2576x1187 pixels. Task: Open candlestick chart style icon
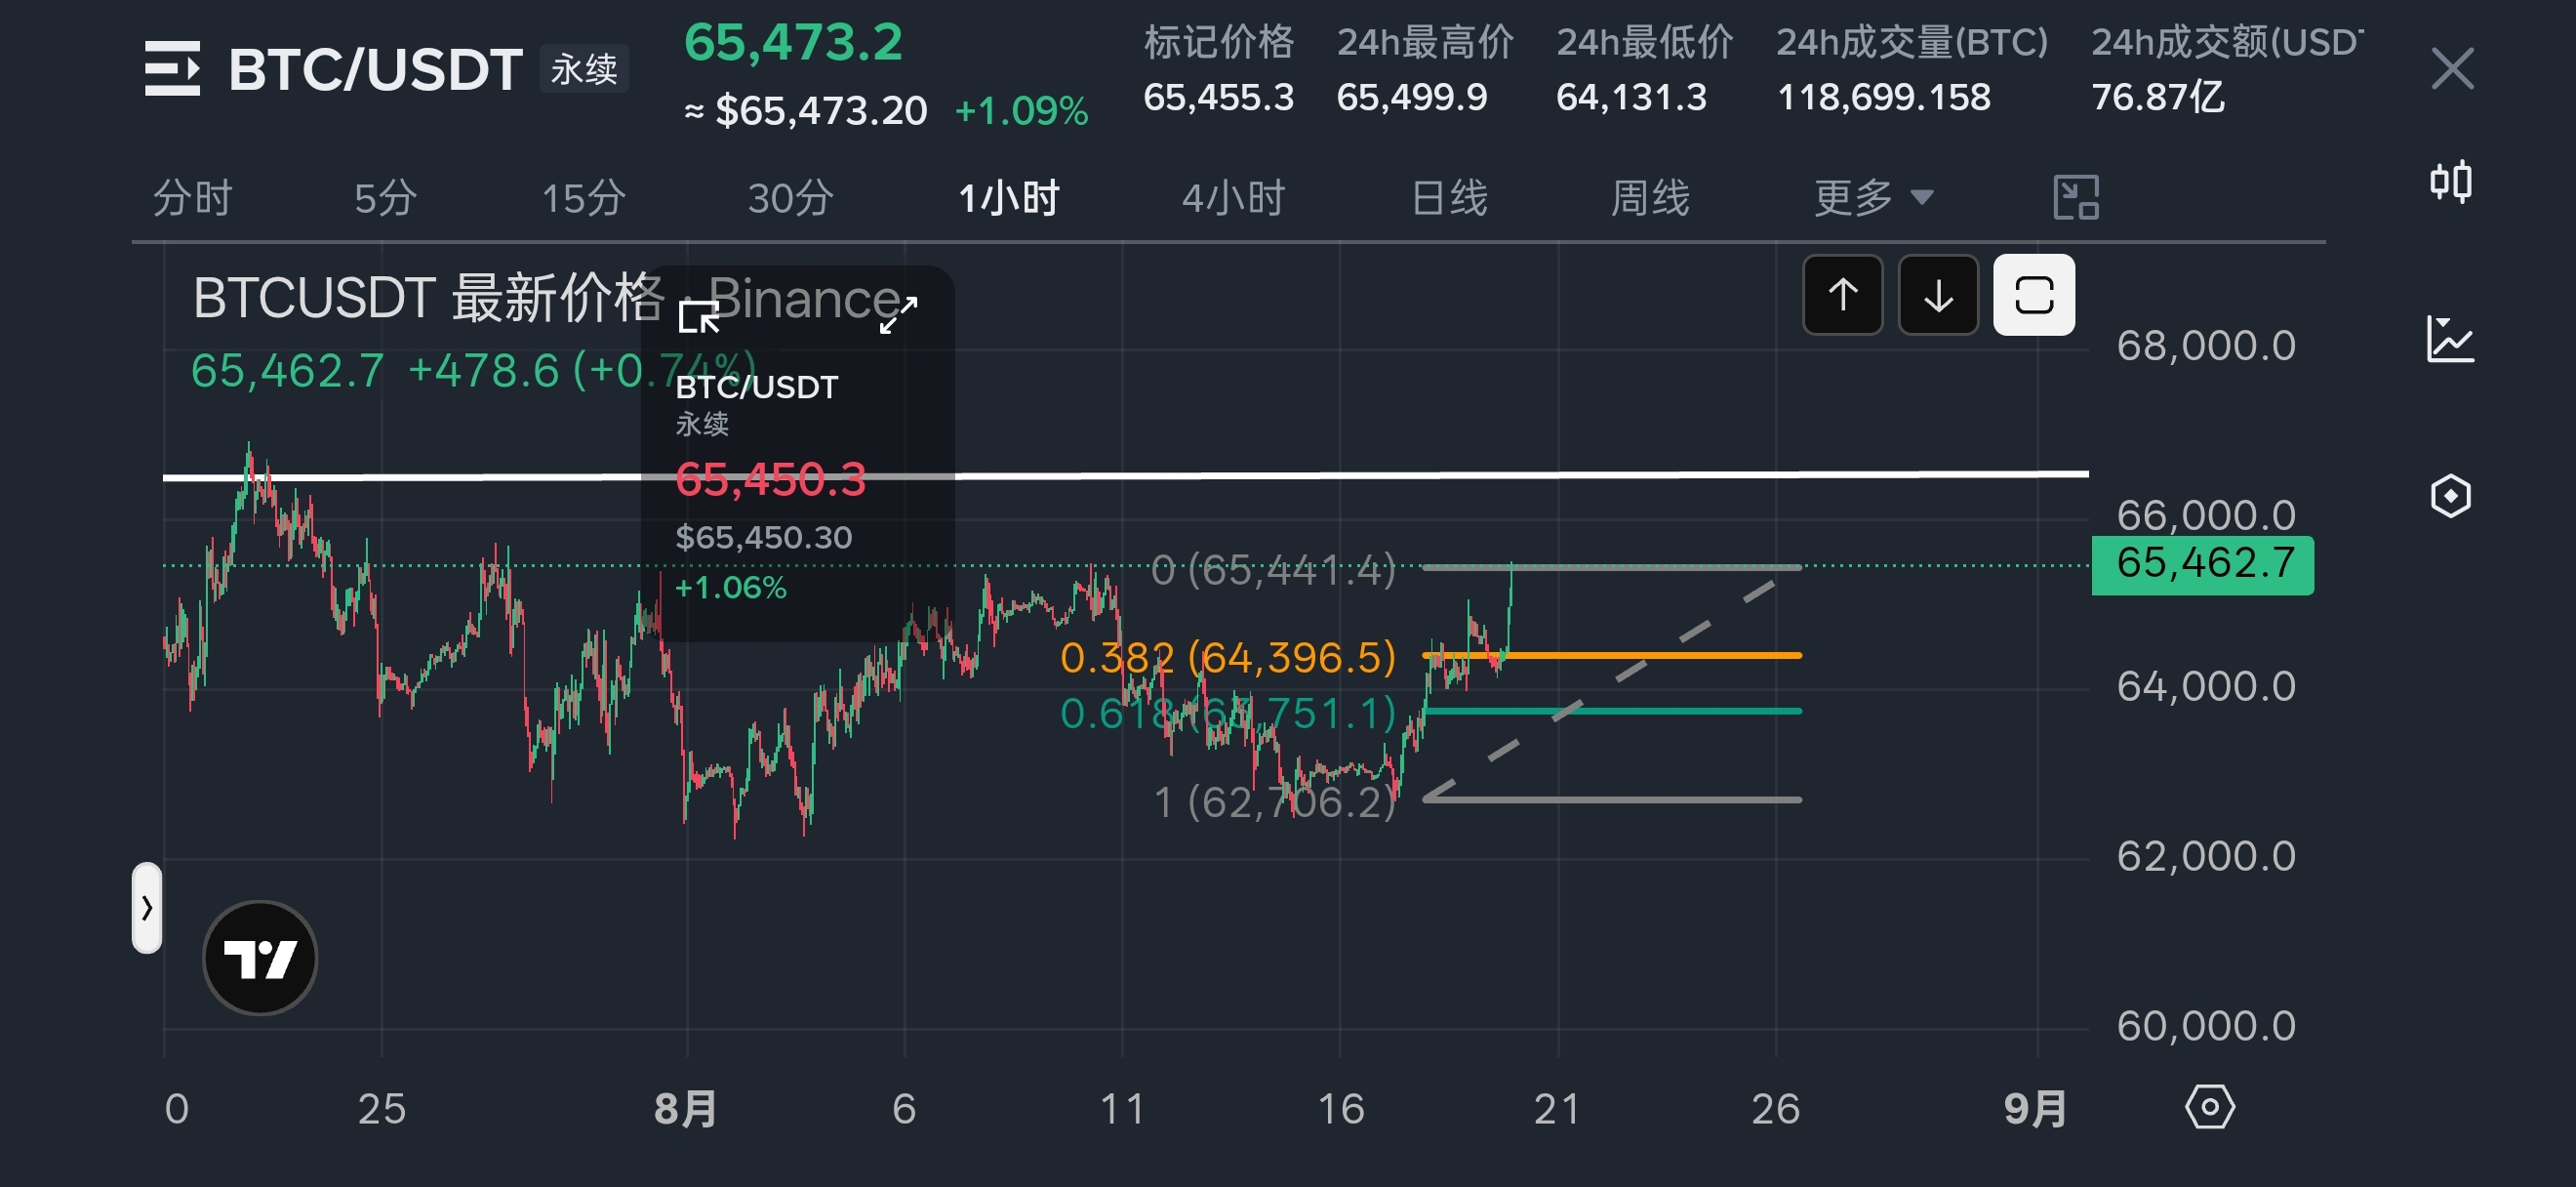coord(2451,182)
